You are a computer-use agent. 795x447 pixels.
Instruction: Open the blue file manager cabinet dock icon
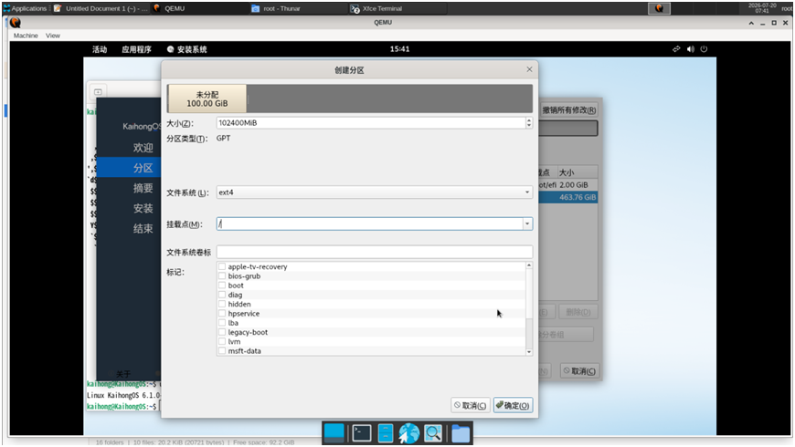(386, 433)
